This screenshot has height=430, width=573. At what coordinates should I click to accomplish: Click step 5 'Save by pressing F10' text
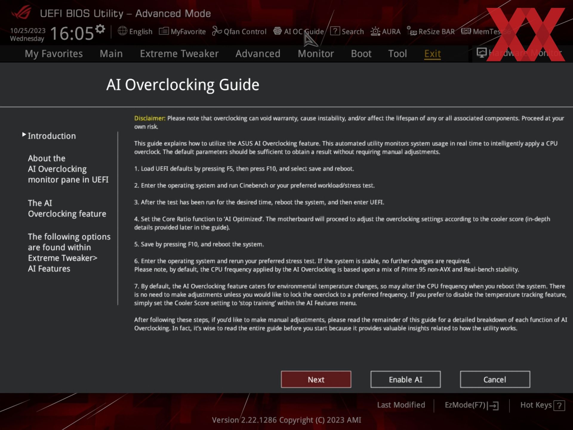[x=199, y=244]
